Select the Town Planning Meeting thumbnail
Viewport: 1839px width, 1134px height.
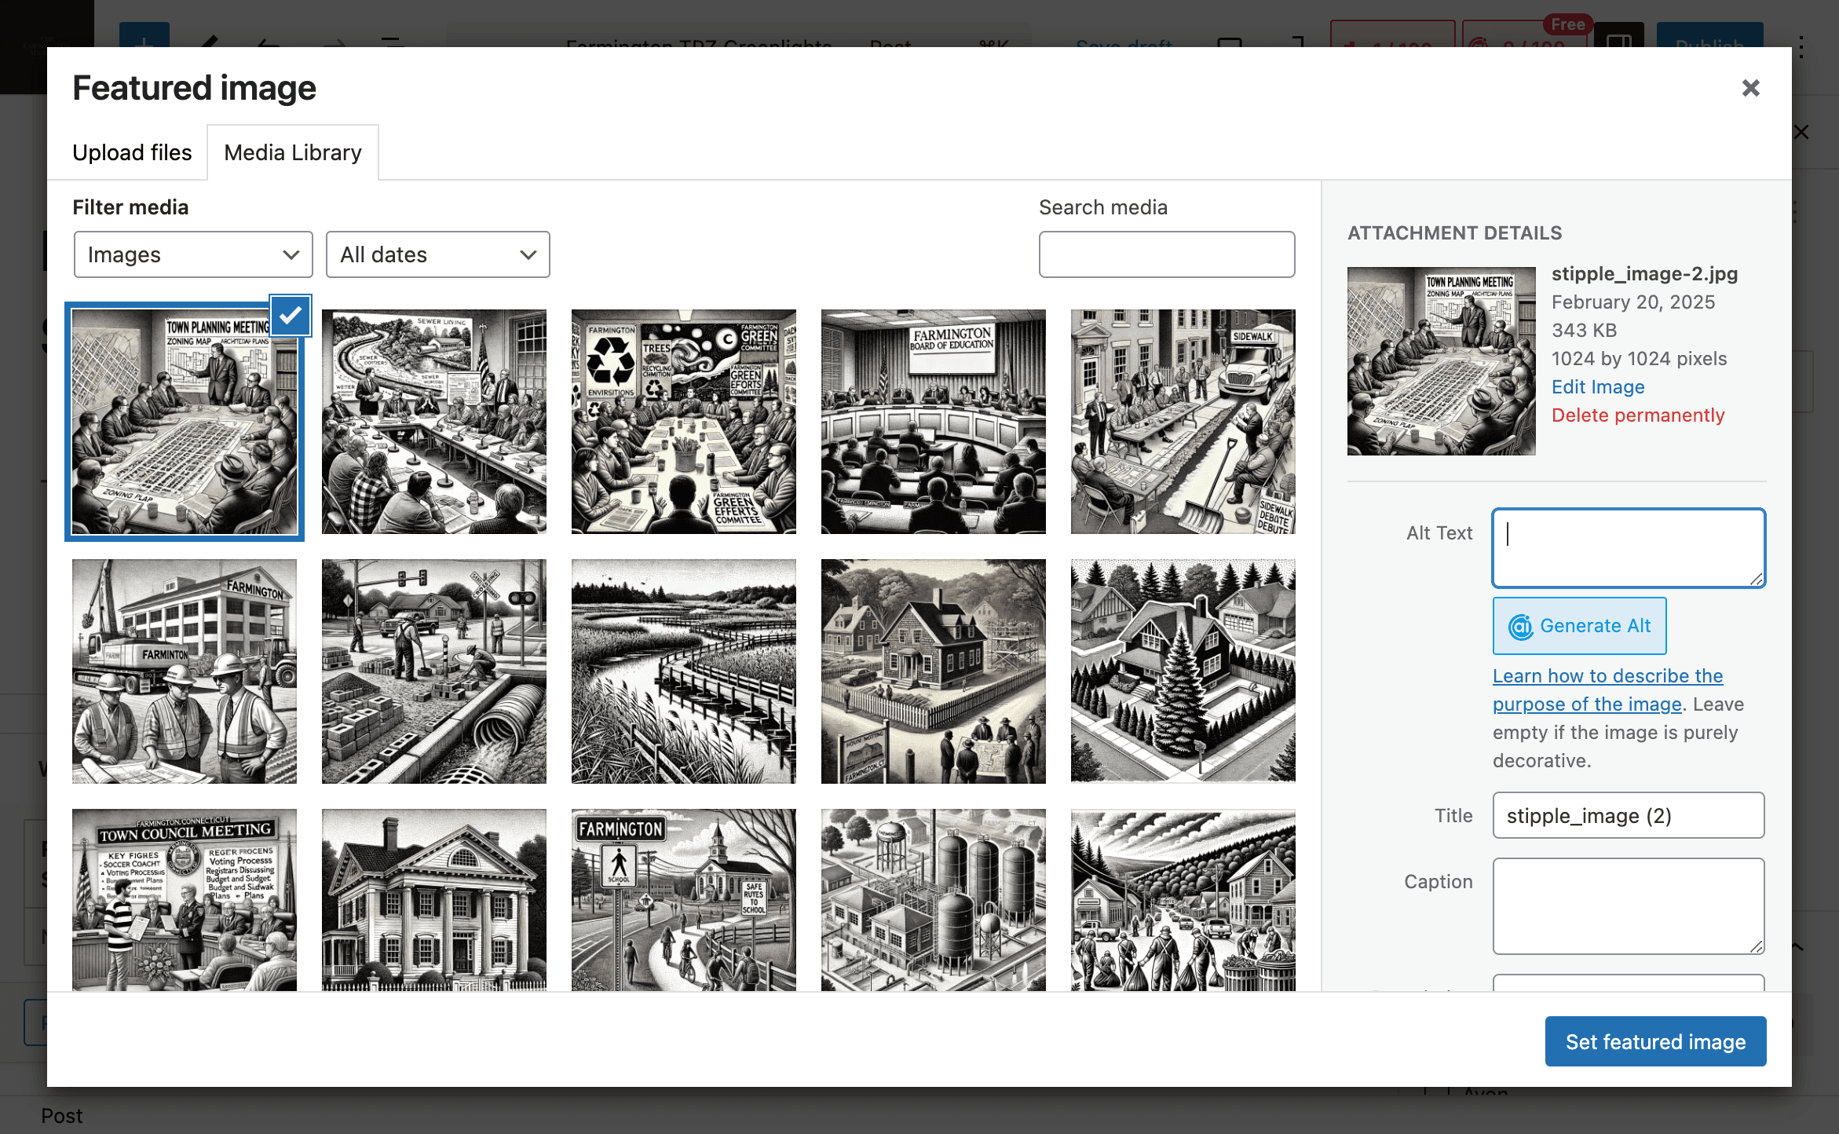coord(185,422)
